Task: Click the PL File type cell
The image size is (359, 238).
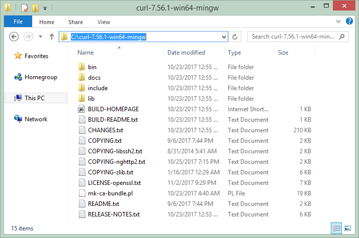Action: pos(236,193)
